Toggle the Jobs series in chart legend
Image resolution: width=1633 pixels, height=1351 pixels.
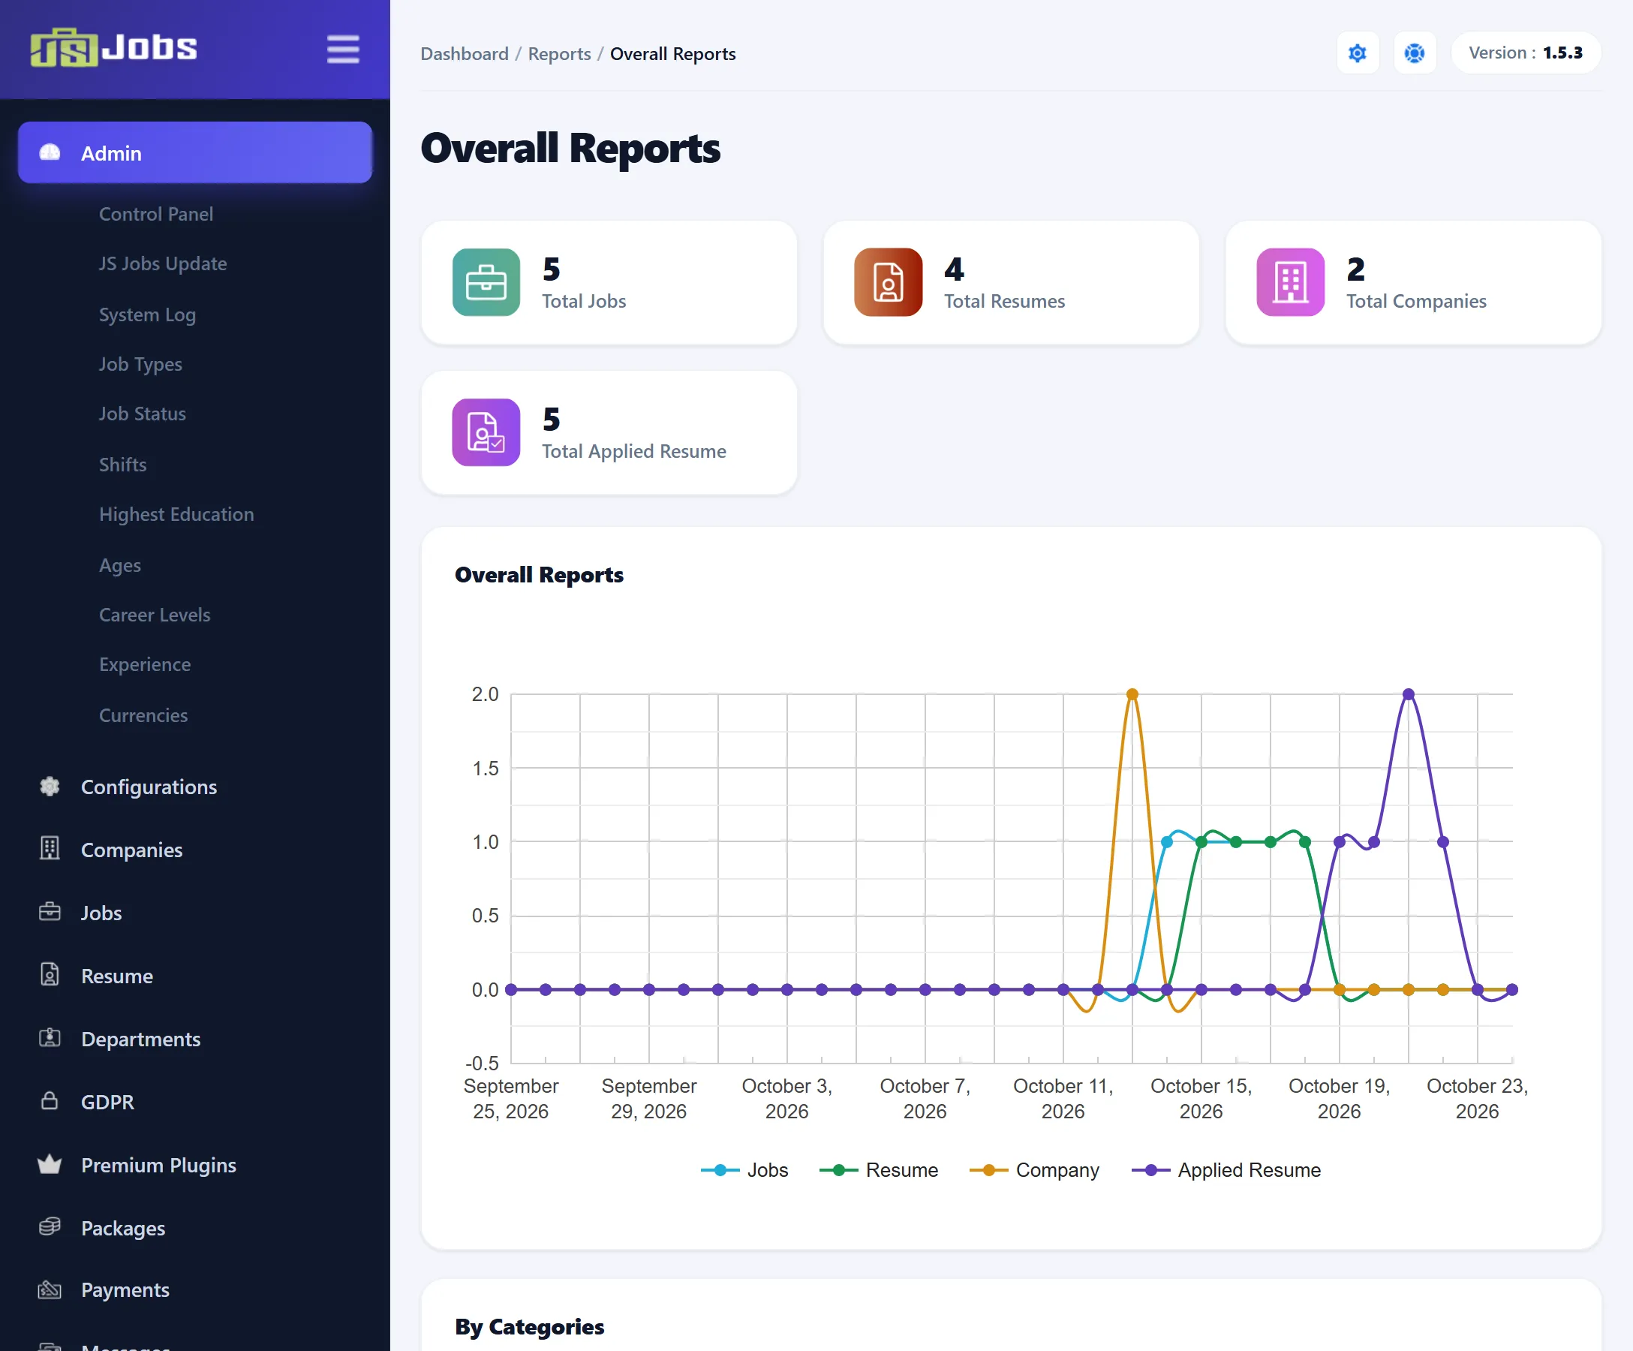[x=744, y=1170]
